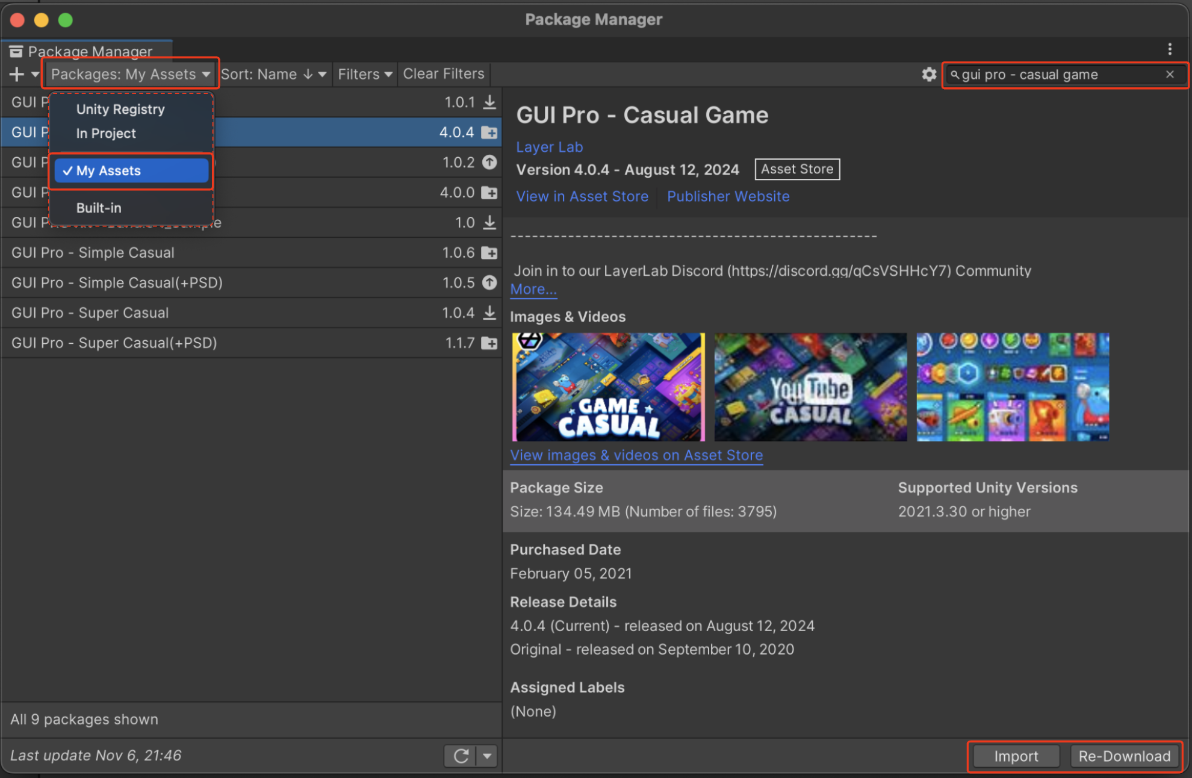Viewport: 1192px width, 778px height.
Task: Click the plus icon to add a package
Action: point(17,74)
